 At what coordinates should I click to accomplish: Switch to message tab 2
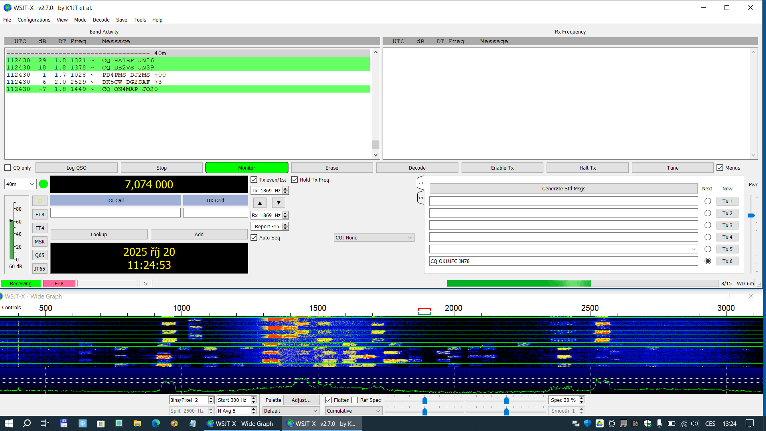coord(421,197)
